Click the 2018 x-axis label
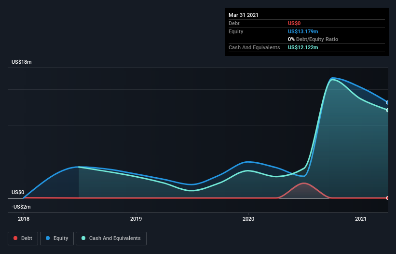Viewport: 396px width, 254px height. tap(24, 219)
